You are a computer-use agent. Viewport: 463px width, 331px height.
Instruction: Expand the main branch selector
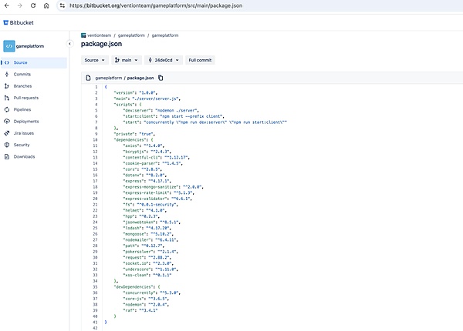click(x=128, y=59)
